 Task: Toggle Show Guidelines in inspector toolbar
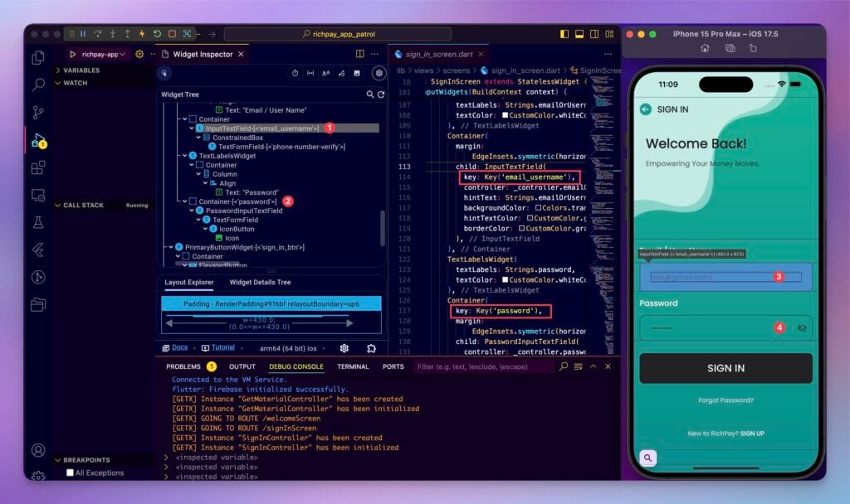pos(310,73)
